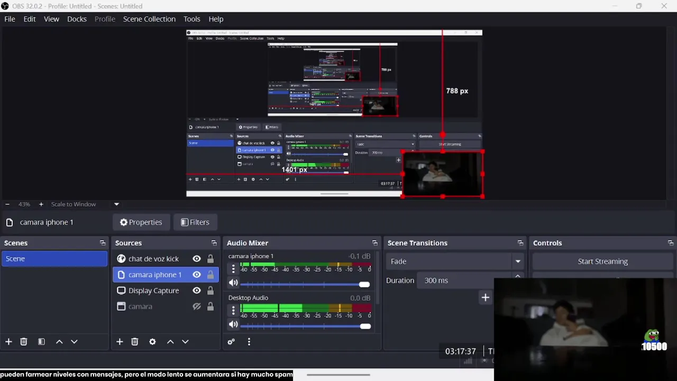Viewport: 677px width, 381px height.
Task: Open Desktop Audio options menu
Action: point(233,311)
